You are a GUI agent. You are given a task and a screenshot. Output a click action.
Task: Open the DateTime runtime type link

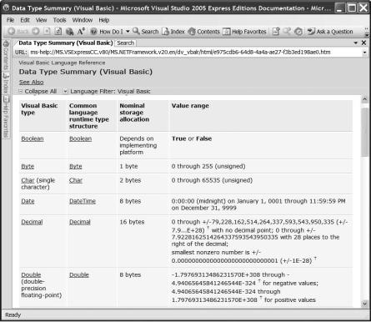(83, 201)
